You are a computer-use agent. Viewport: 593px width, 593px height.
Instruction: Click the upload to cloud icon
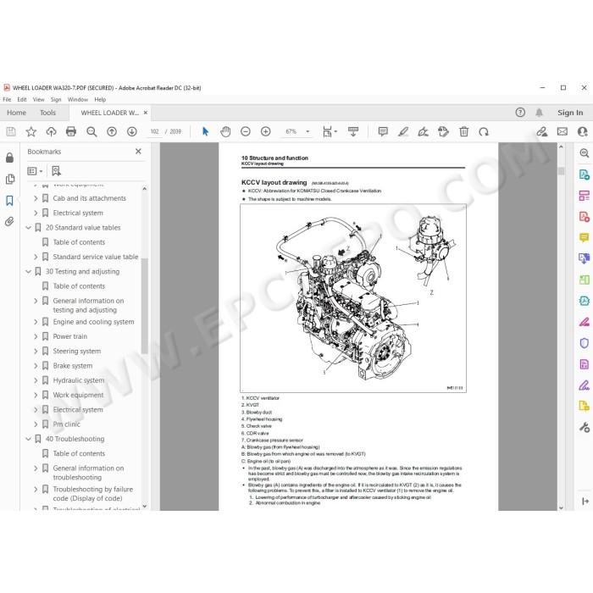pyautogui.click(x=51, y=131)
